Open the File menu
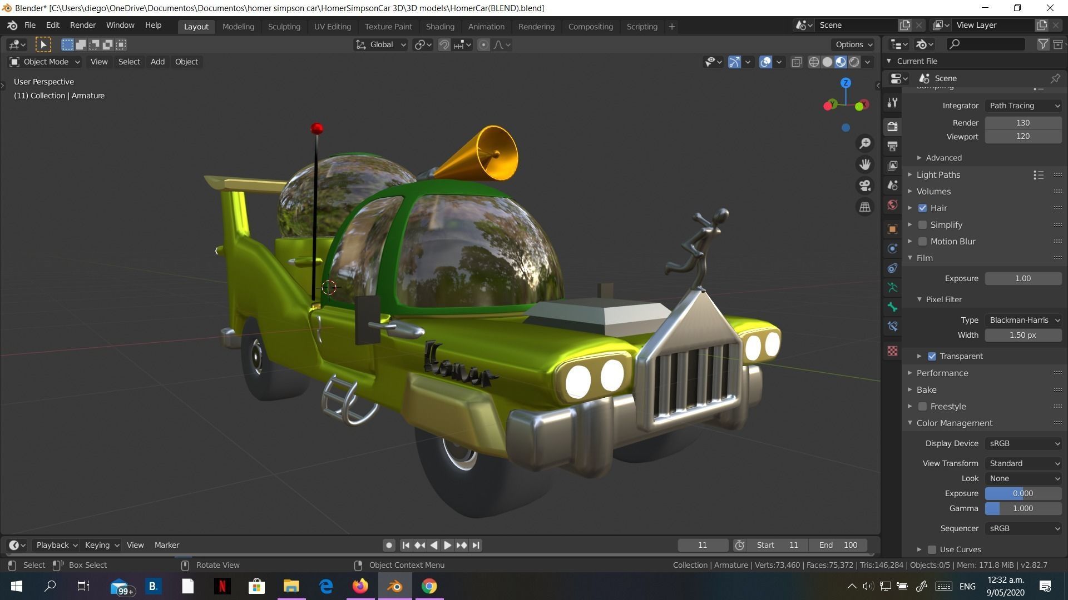The height and width of the screenshot is (600, 1068). coord(30,26)
